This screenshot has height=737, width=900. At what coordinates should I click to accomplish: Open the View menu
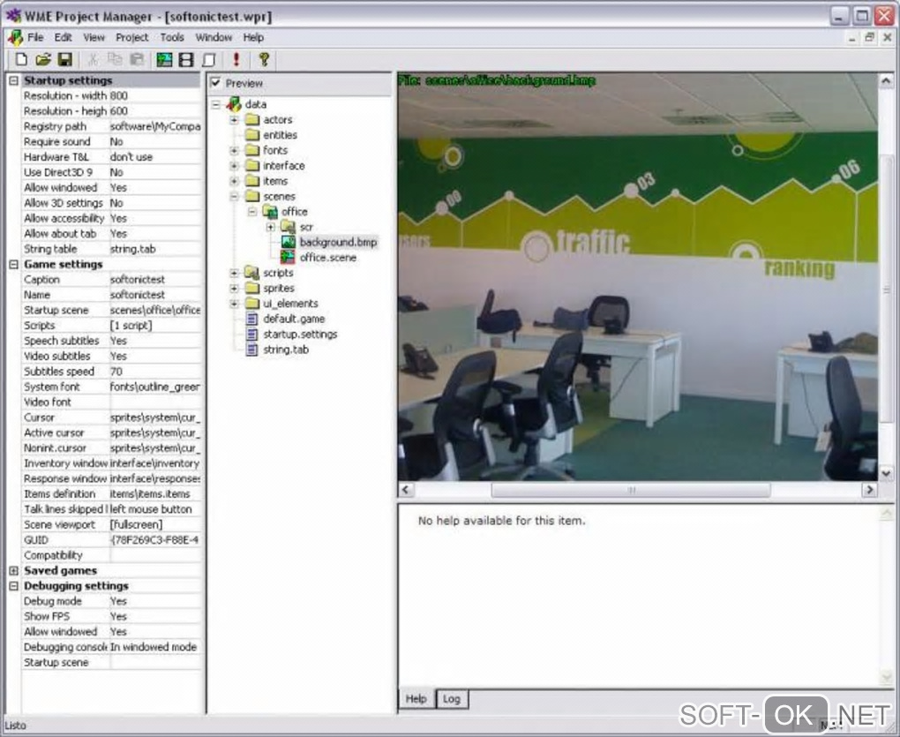(94, 37)
